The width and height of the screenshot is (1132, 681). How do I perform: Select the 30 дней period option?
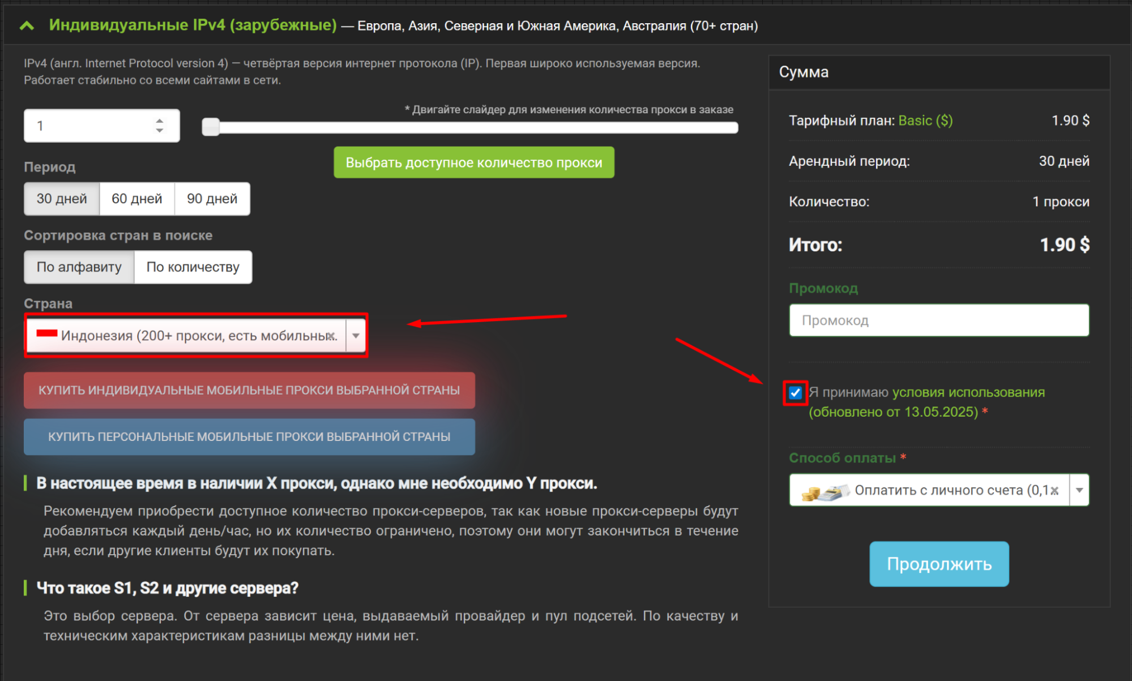[62, 199]
